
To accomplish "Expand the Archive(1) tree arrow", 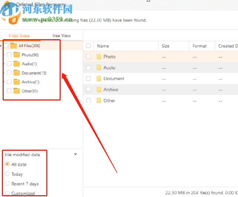I will tap(4, 82).
